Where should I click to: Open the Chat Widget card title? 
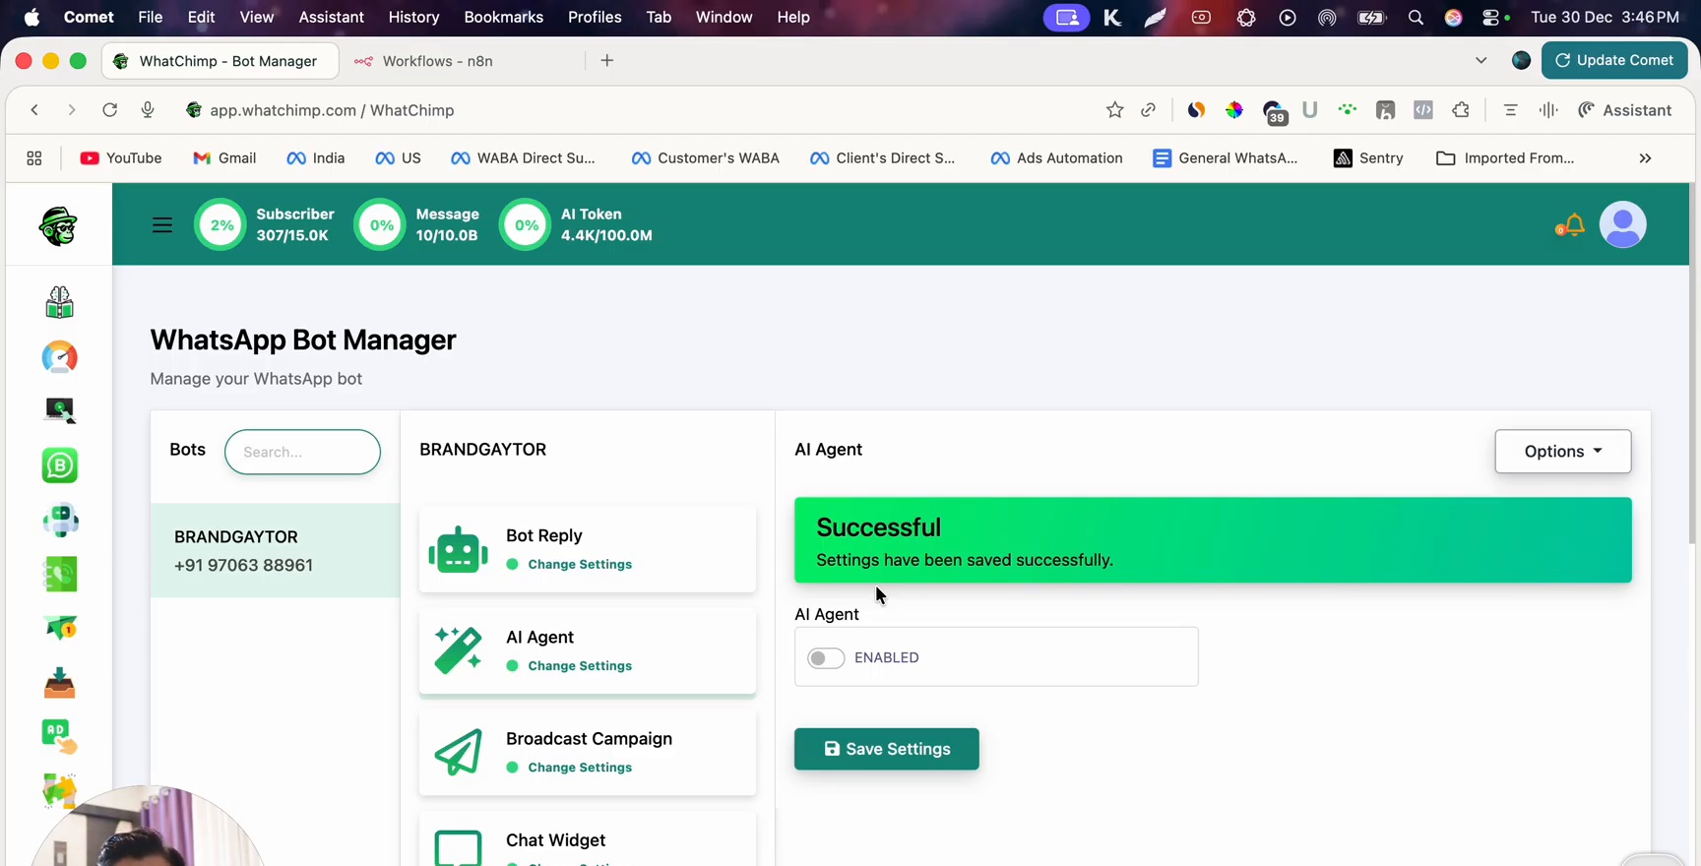pos(555,839)
